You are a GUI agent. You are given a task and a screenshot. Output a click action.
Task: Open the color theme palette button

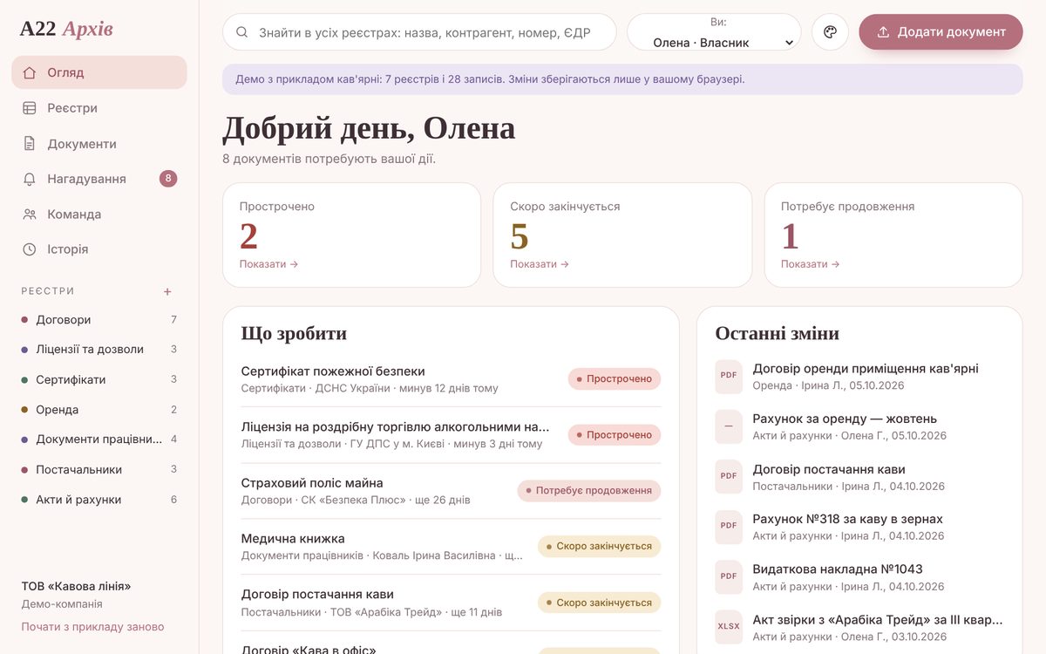[x=830, y=32]
